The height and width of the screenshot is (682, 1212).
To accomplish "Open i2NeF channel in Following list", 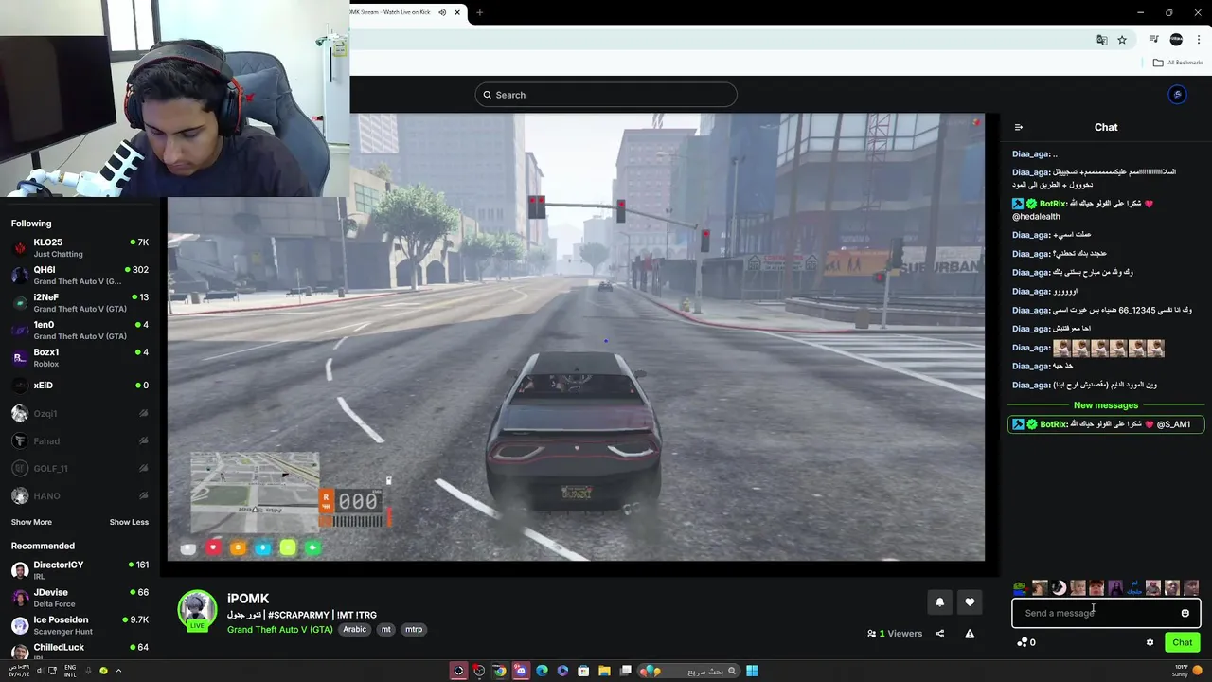I will [80, 303].
